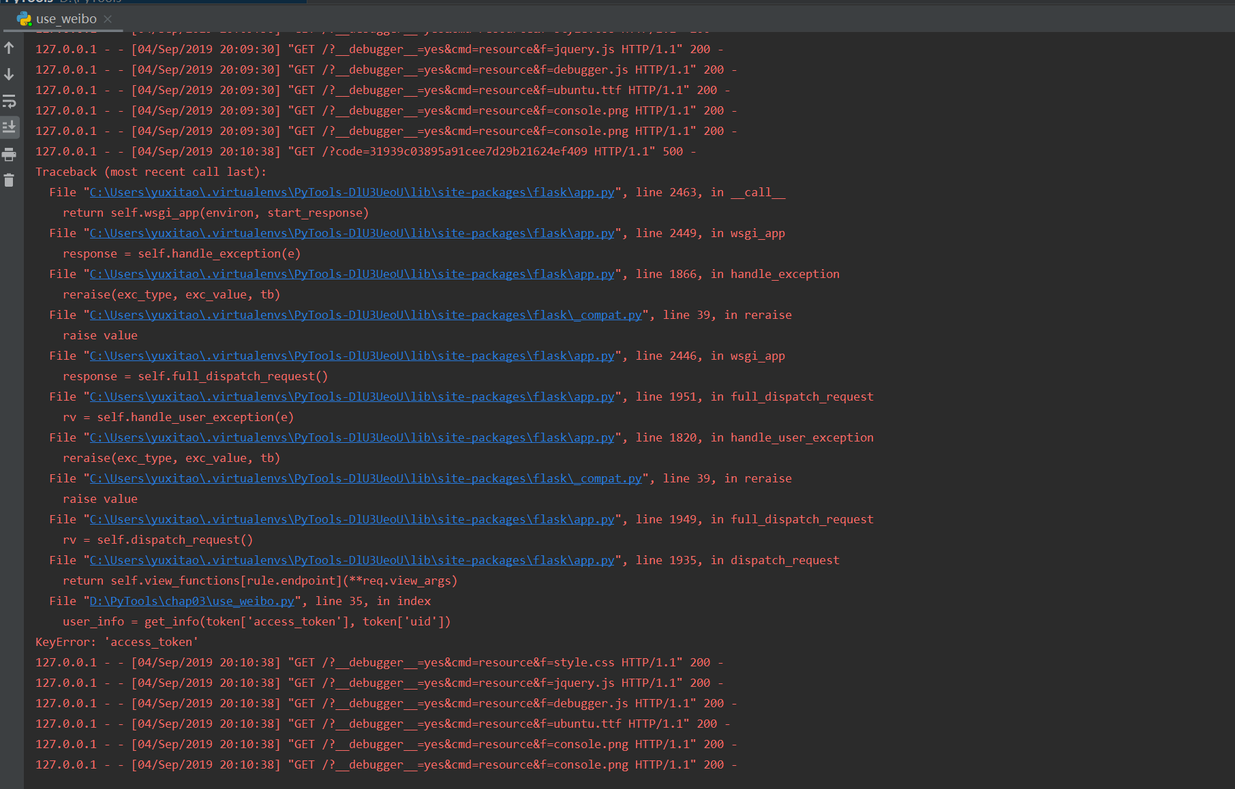Click 'return self.view_functions[rule.endpoint]' line
The width and height of the screenshot is (1235, 789).
(260, 581)
